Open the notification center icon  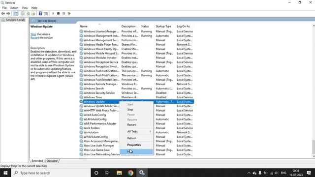(309, 173)
